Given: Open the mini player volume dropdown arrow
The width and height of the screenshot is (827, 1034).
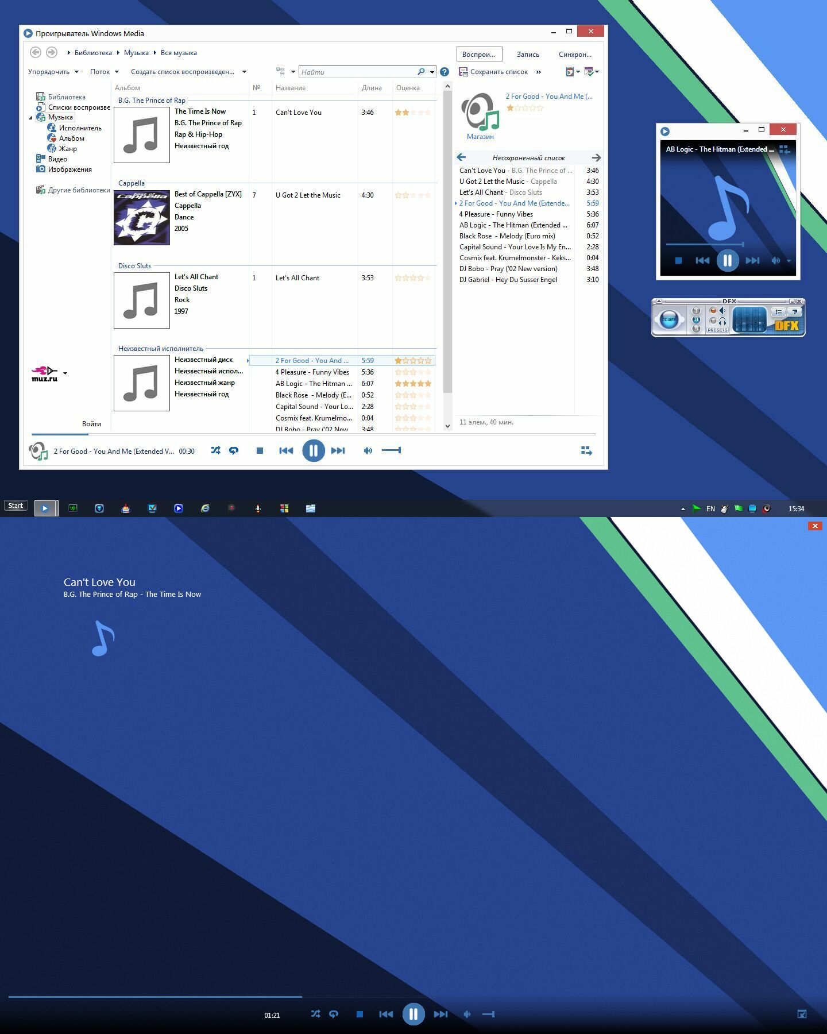Looking at the screenshot, I should point(789,261).
